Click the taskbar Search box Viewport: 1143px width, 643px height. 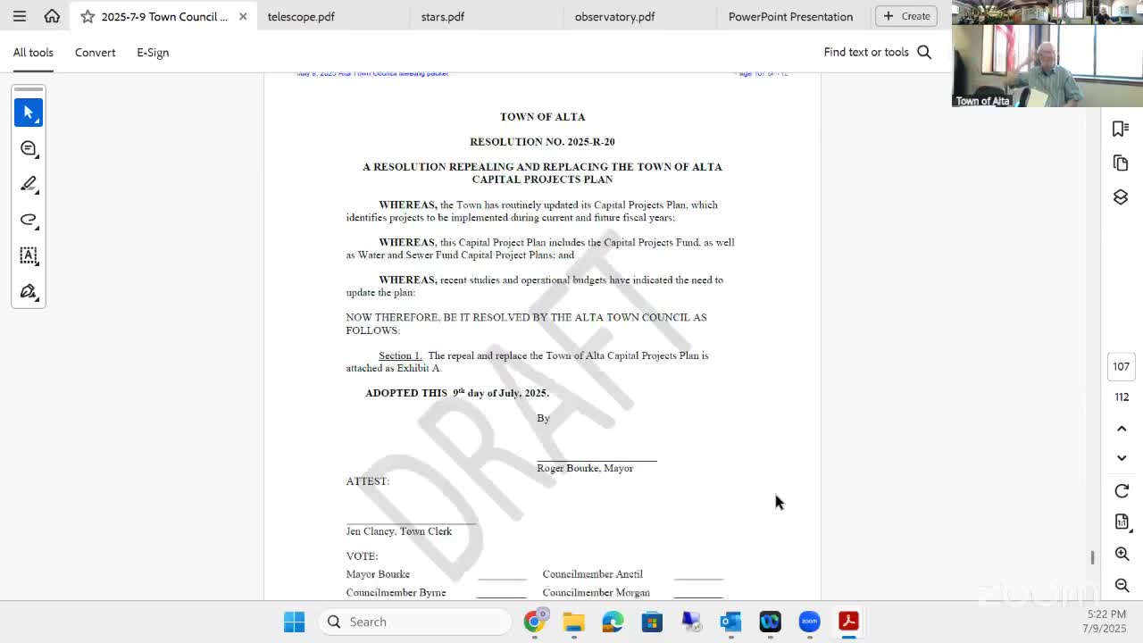414,622
